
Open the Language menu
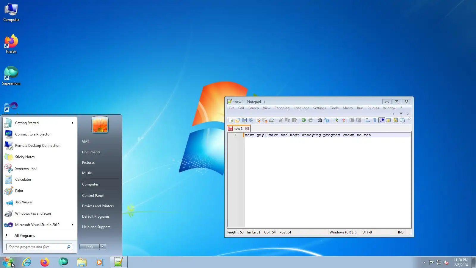click(x=301, y=108)
